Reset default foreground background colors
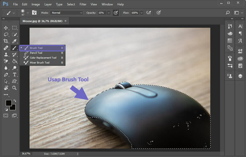This screenshot has width=246, height=157. [6, 109]
